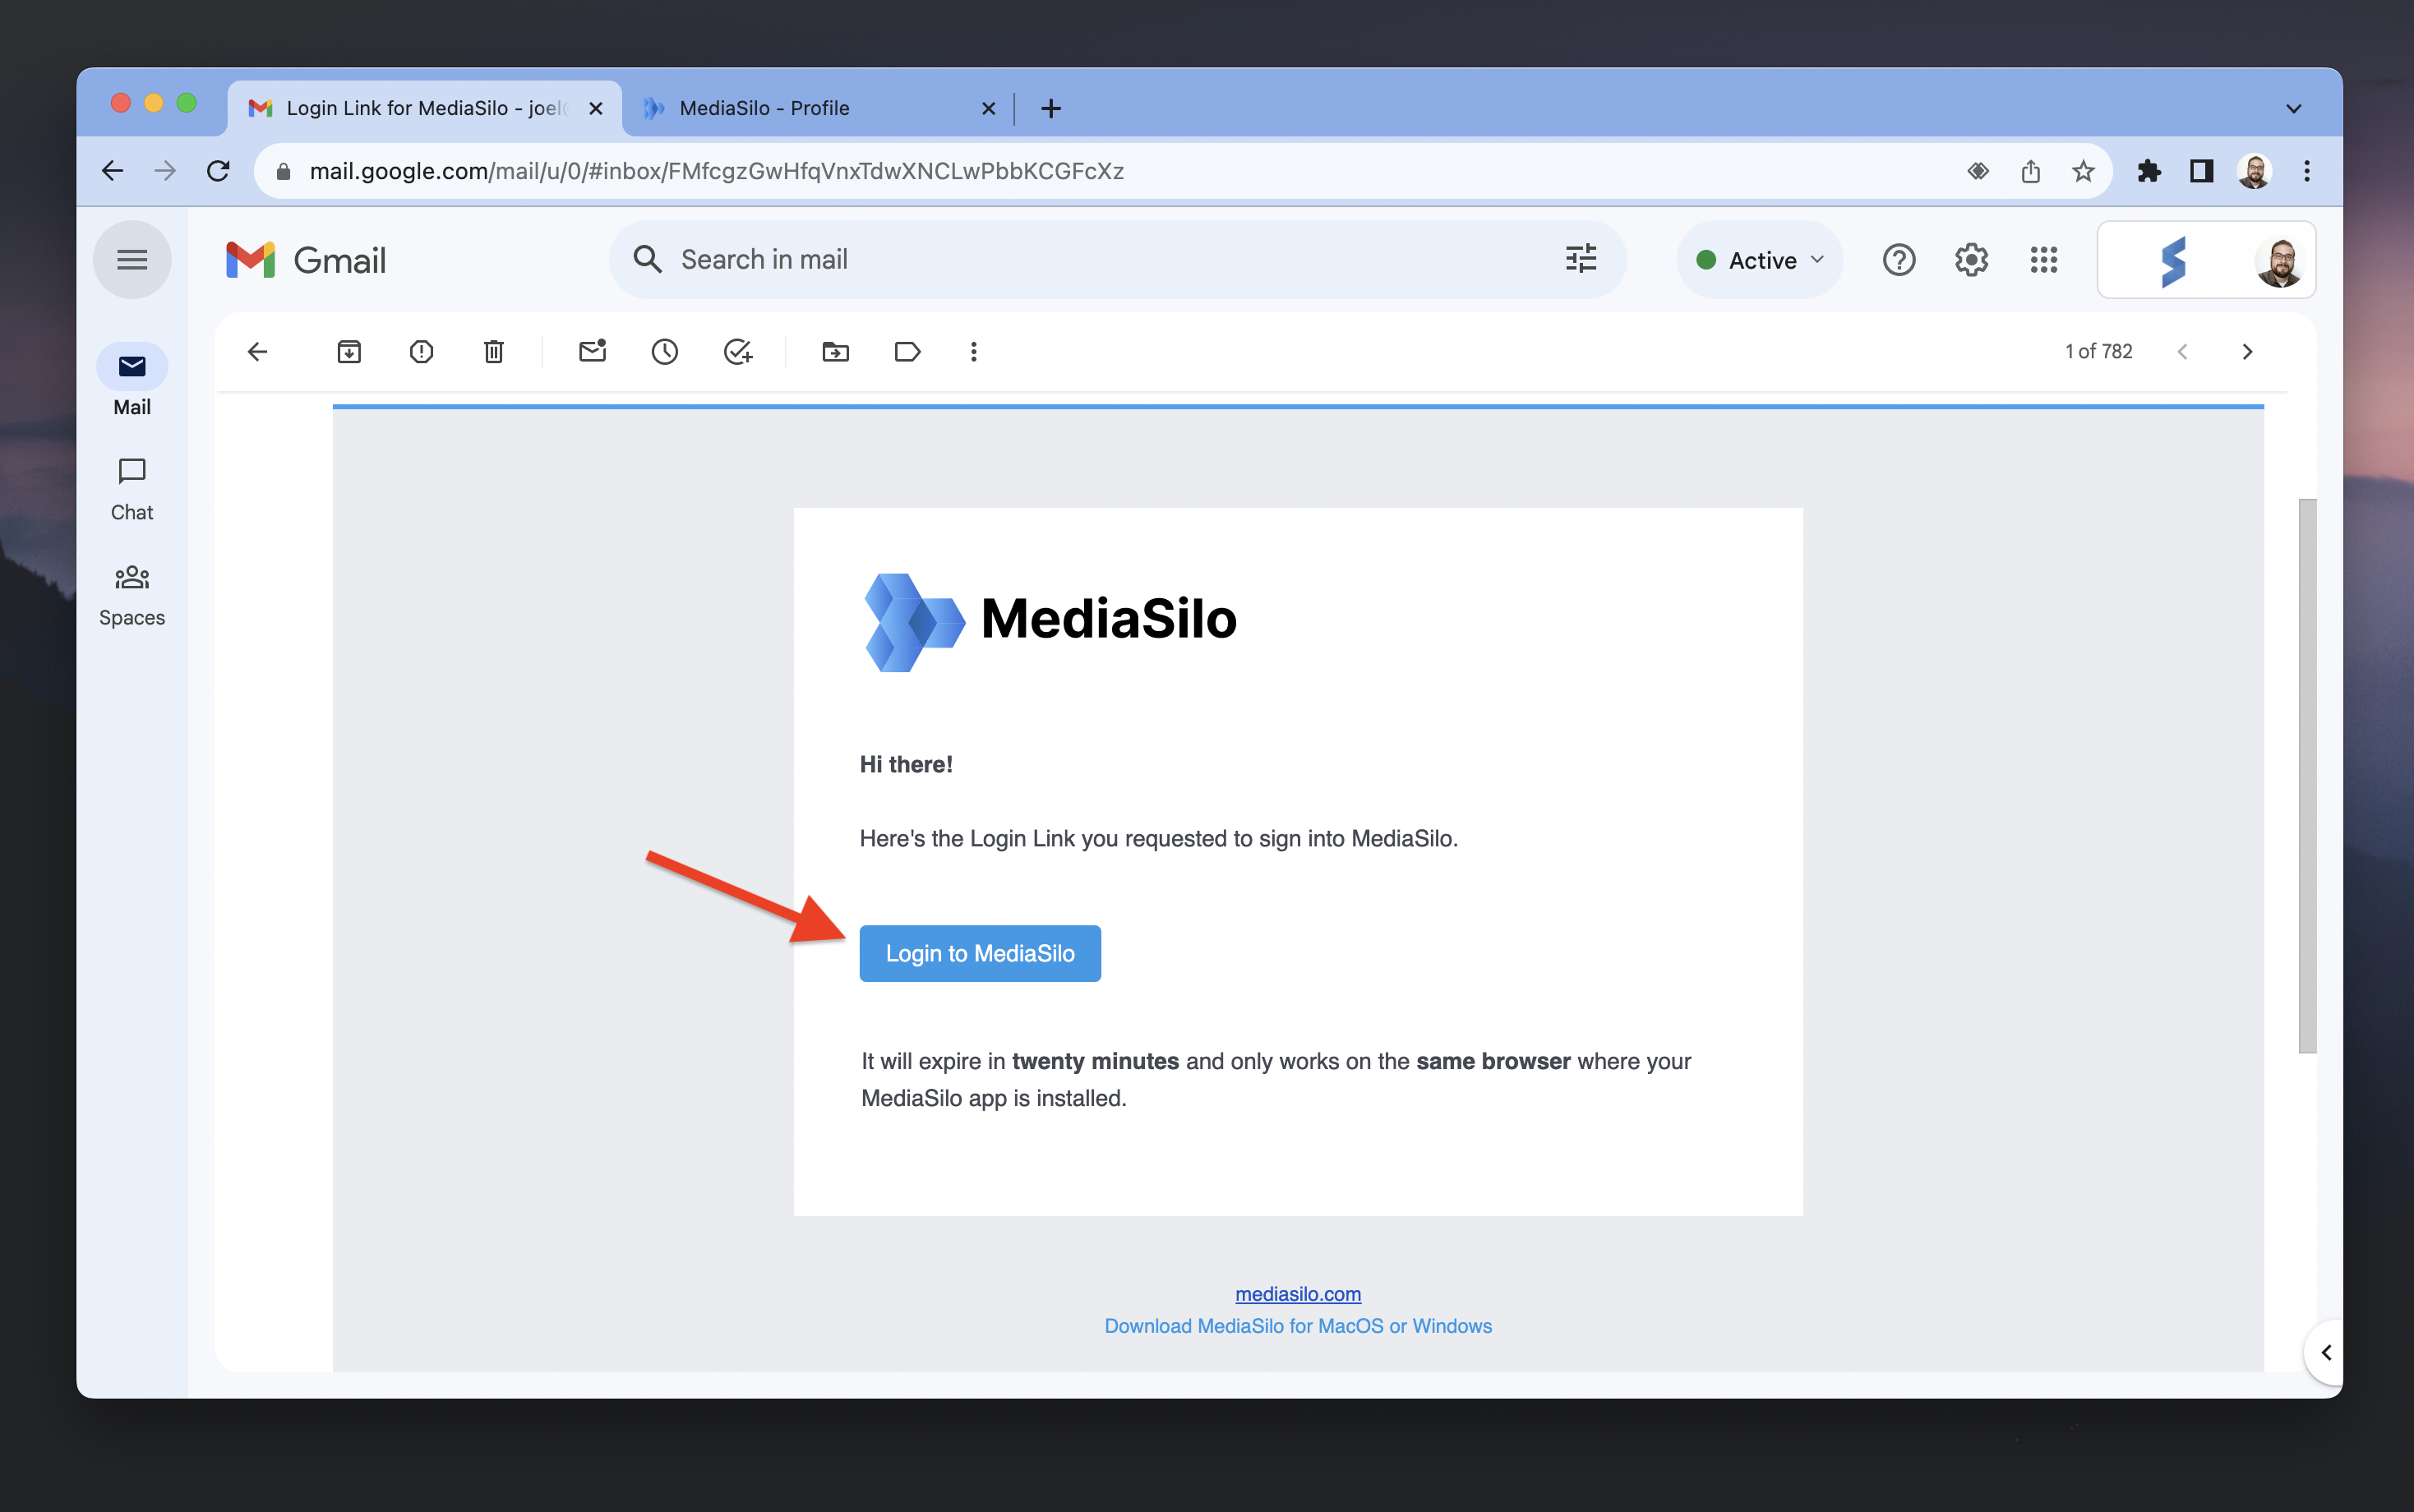Open mediasilo.com link
The width and height of the screenshot is (2414, 1512).
pos(1298,1294)
